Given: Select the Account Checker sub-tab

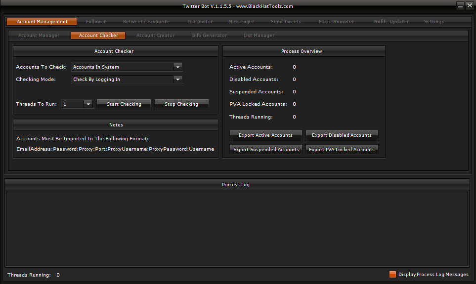Looking at the screenshot, I should pos(98,36).
